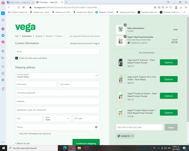Focus the Address field
This screenshot has height=151, width=189.
pyautogui.click(x=57, y=101)
